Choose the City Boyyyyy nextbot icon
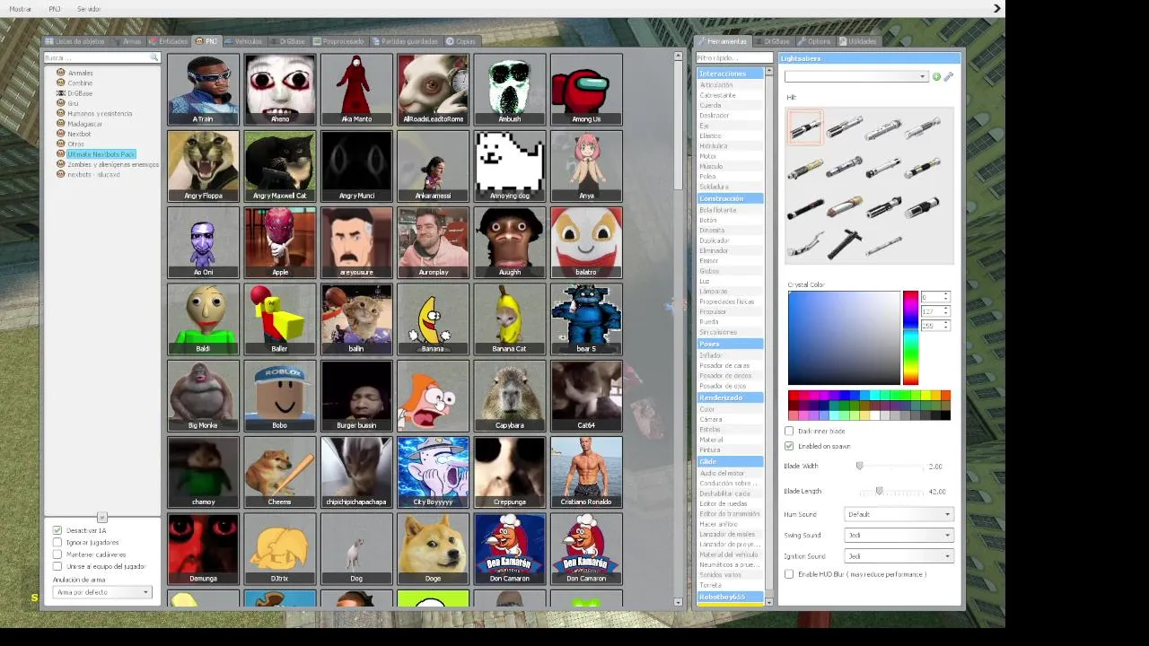 coord(433,472)
